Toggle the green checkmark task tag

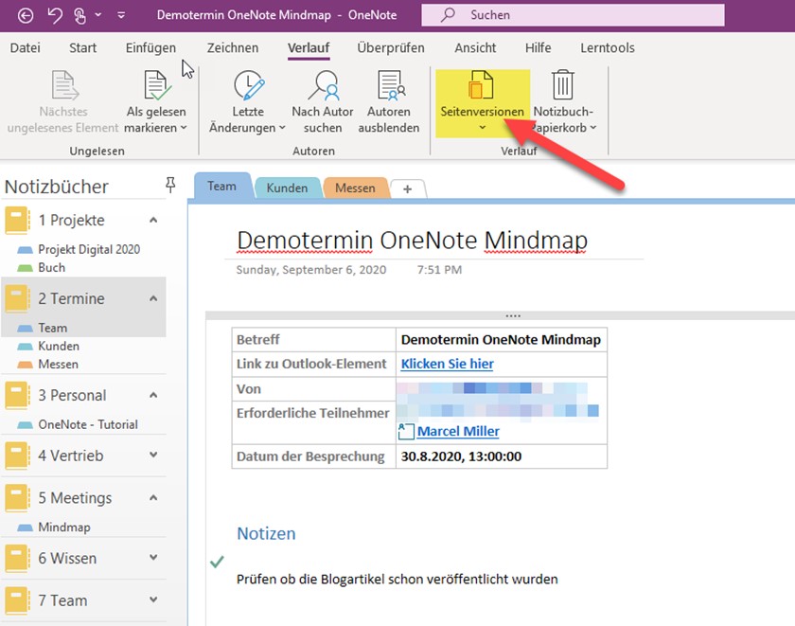point(217,562)
